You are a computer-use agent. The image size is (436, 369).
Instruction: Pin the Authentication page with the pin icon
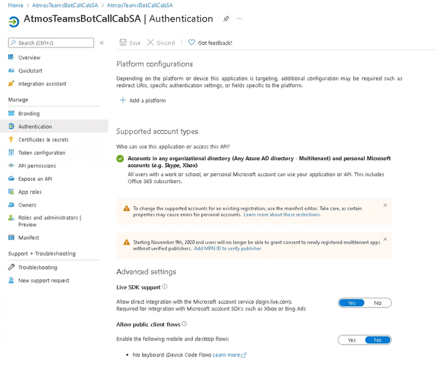pyautogui.click(x=226, y=19)
